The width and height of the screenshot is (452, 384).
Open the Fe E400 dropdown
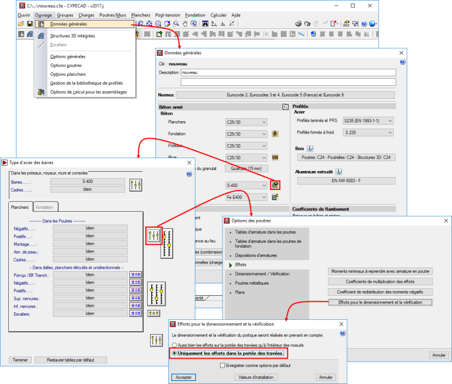pos(246,197)
